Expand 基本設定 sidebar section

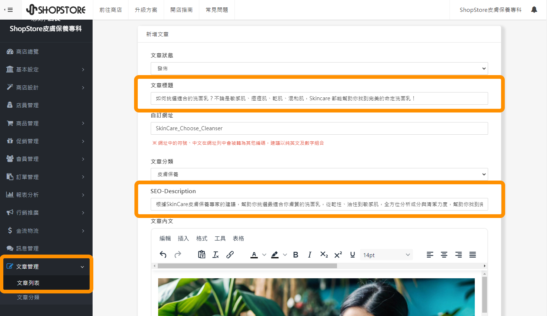[46, 70]
